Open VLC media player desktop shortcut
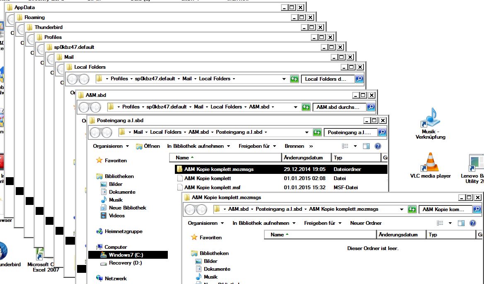 pyautogui.click(x=430, y=162)
